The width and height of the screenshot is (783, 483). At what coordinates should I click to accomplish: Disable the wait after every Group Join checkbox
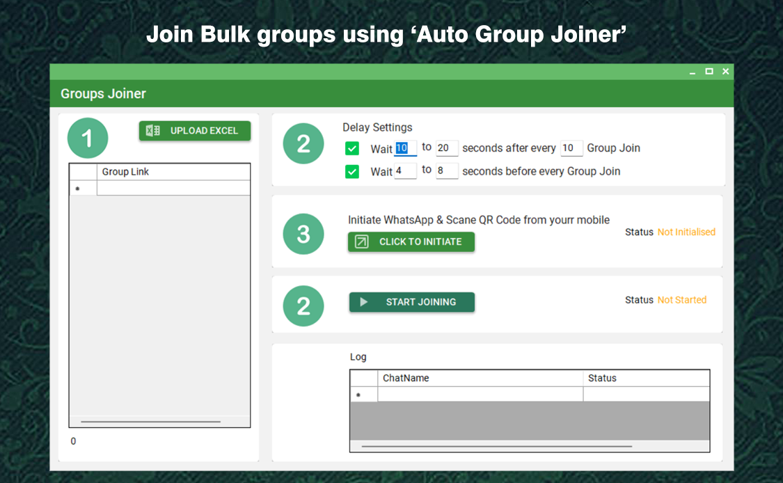[352, 148]
